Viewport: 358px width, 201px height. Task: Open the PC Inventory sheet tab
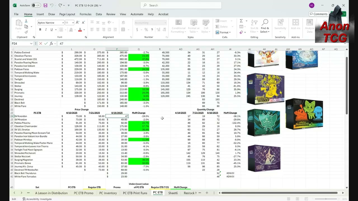coord(108,193)
